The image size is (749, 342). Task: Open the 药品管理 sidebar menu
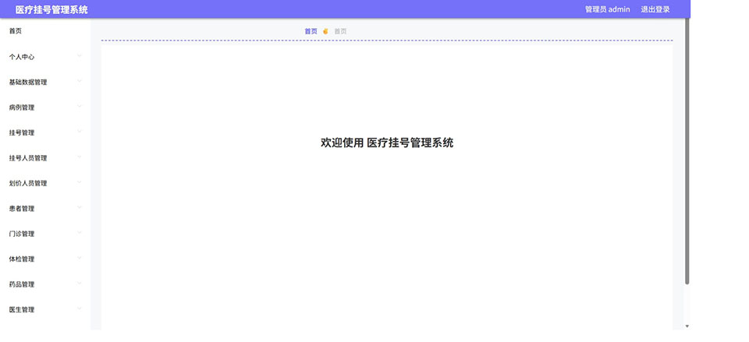click(45, 284)
